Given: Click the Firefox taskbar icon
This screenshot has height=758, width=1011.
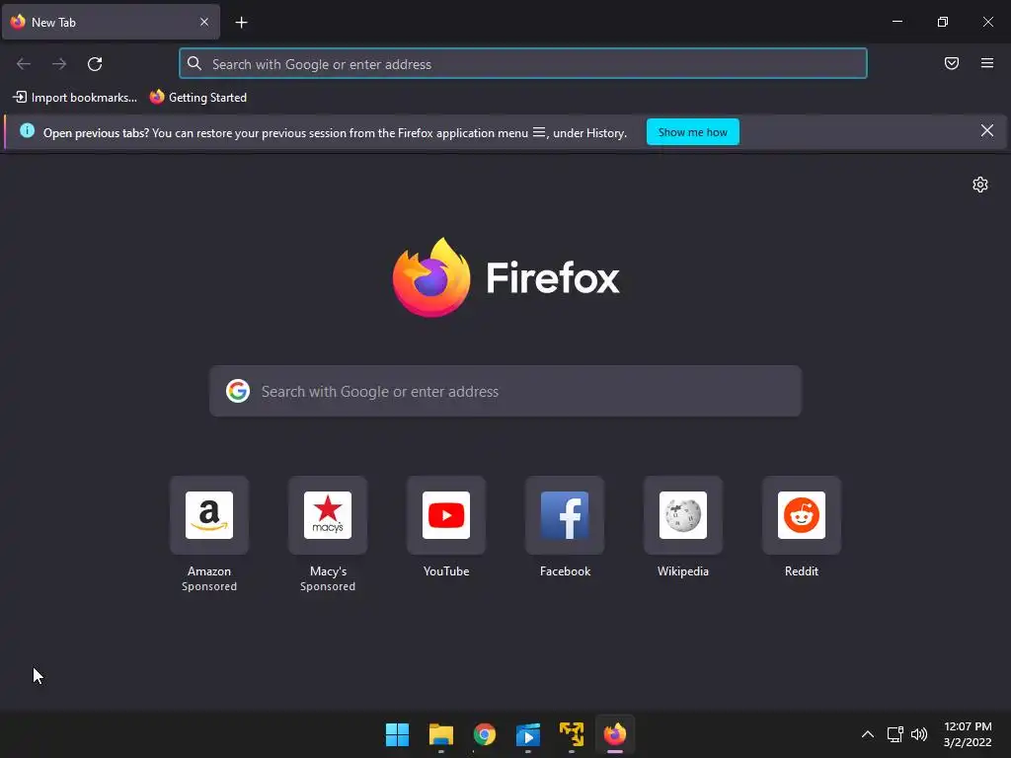Looking at the screenshot, I should (615, 734).
